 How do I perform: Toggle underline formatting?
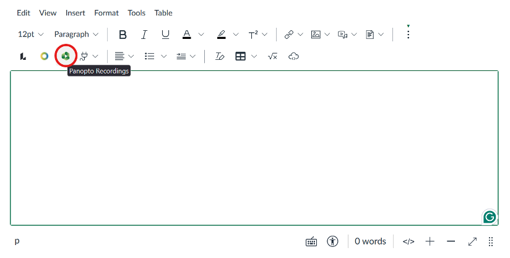point(165,35)
